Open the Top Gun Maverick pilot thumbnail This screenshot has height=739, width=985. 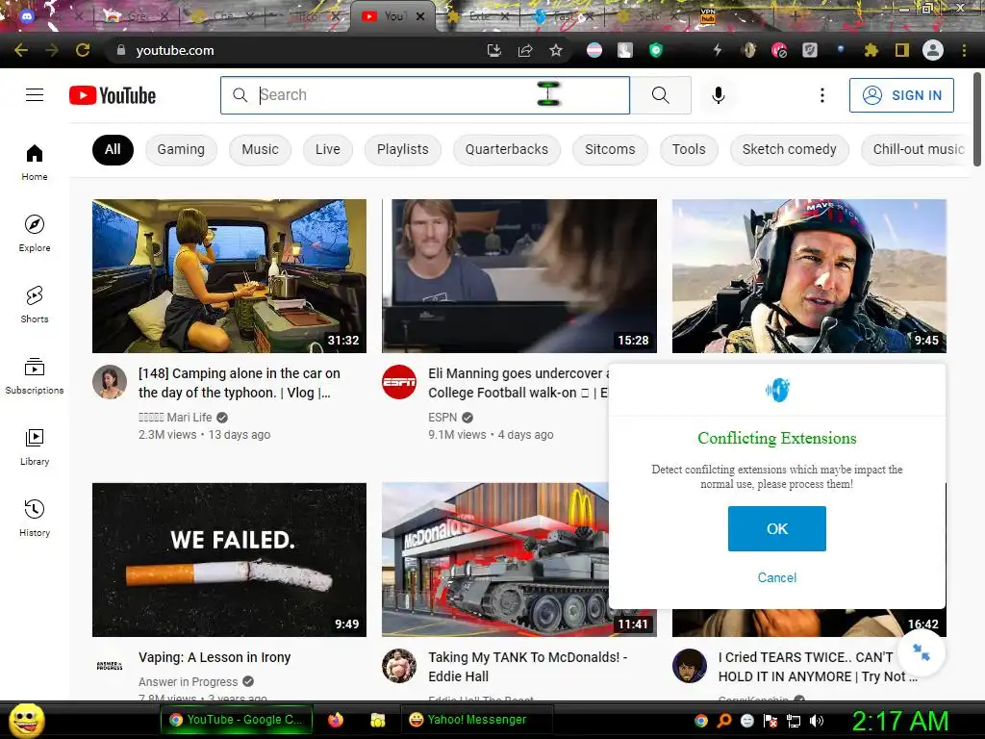809,276
